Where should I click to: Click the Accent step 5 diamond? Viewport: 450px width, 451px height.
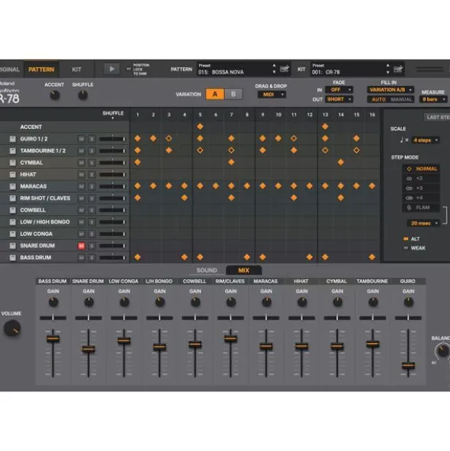pos(200,126)
